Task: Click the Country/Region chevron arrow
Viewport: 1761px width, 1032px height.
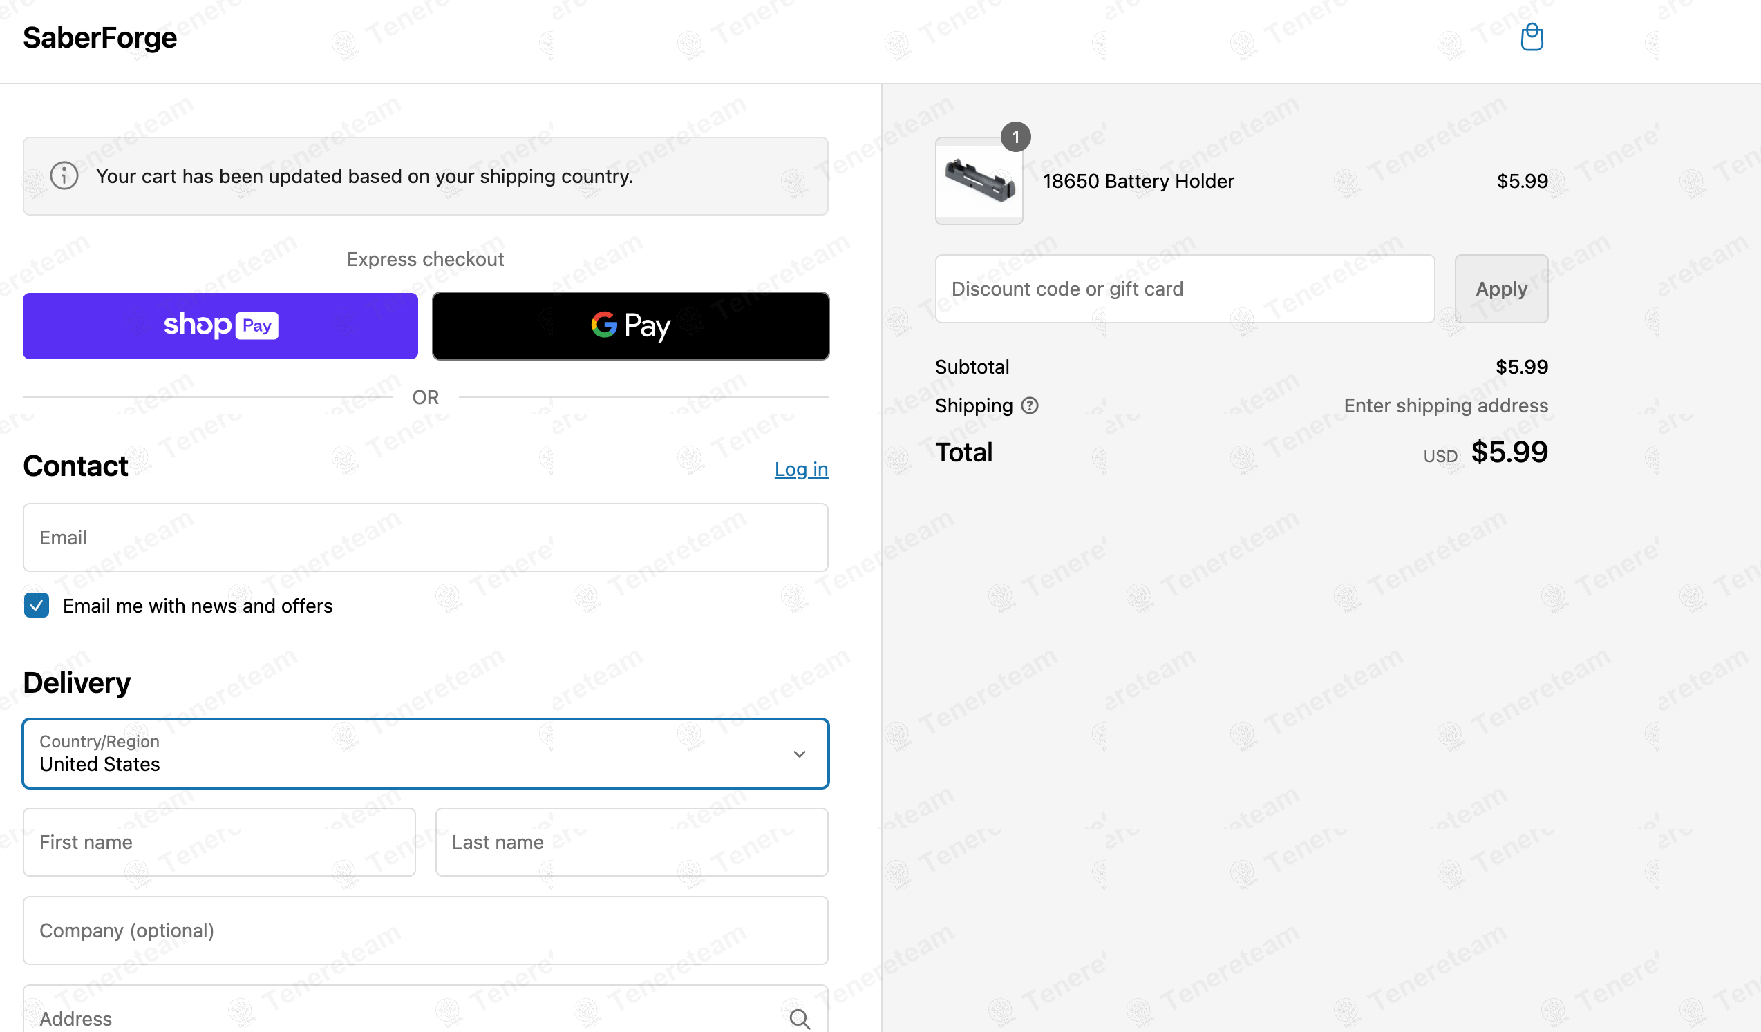Action: click(x=800, y=754)
